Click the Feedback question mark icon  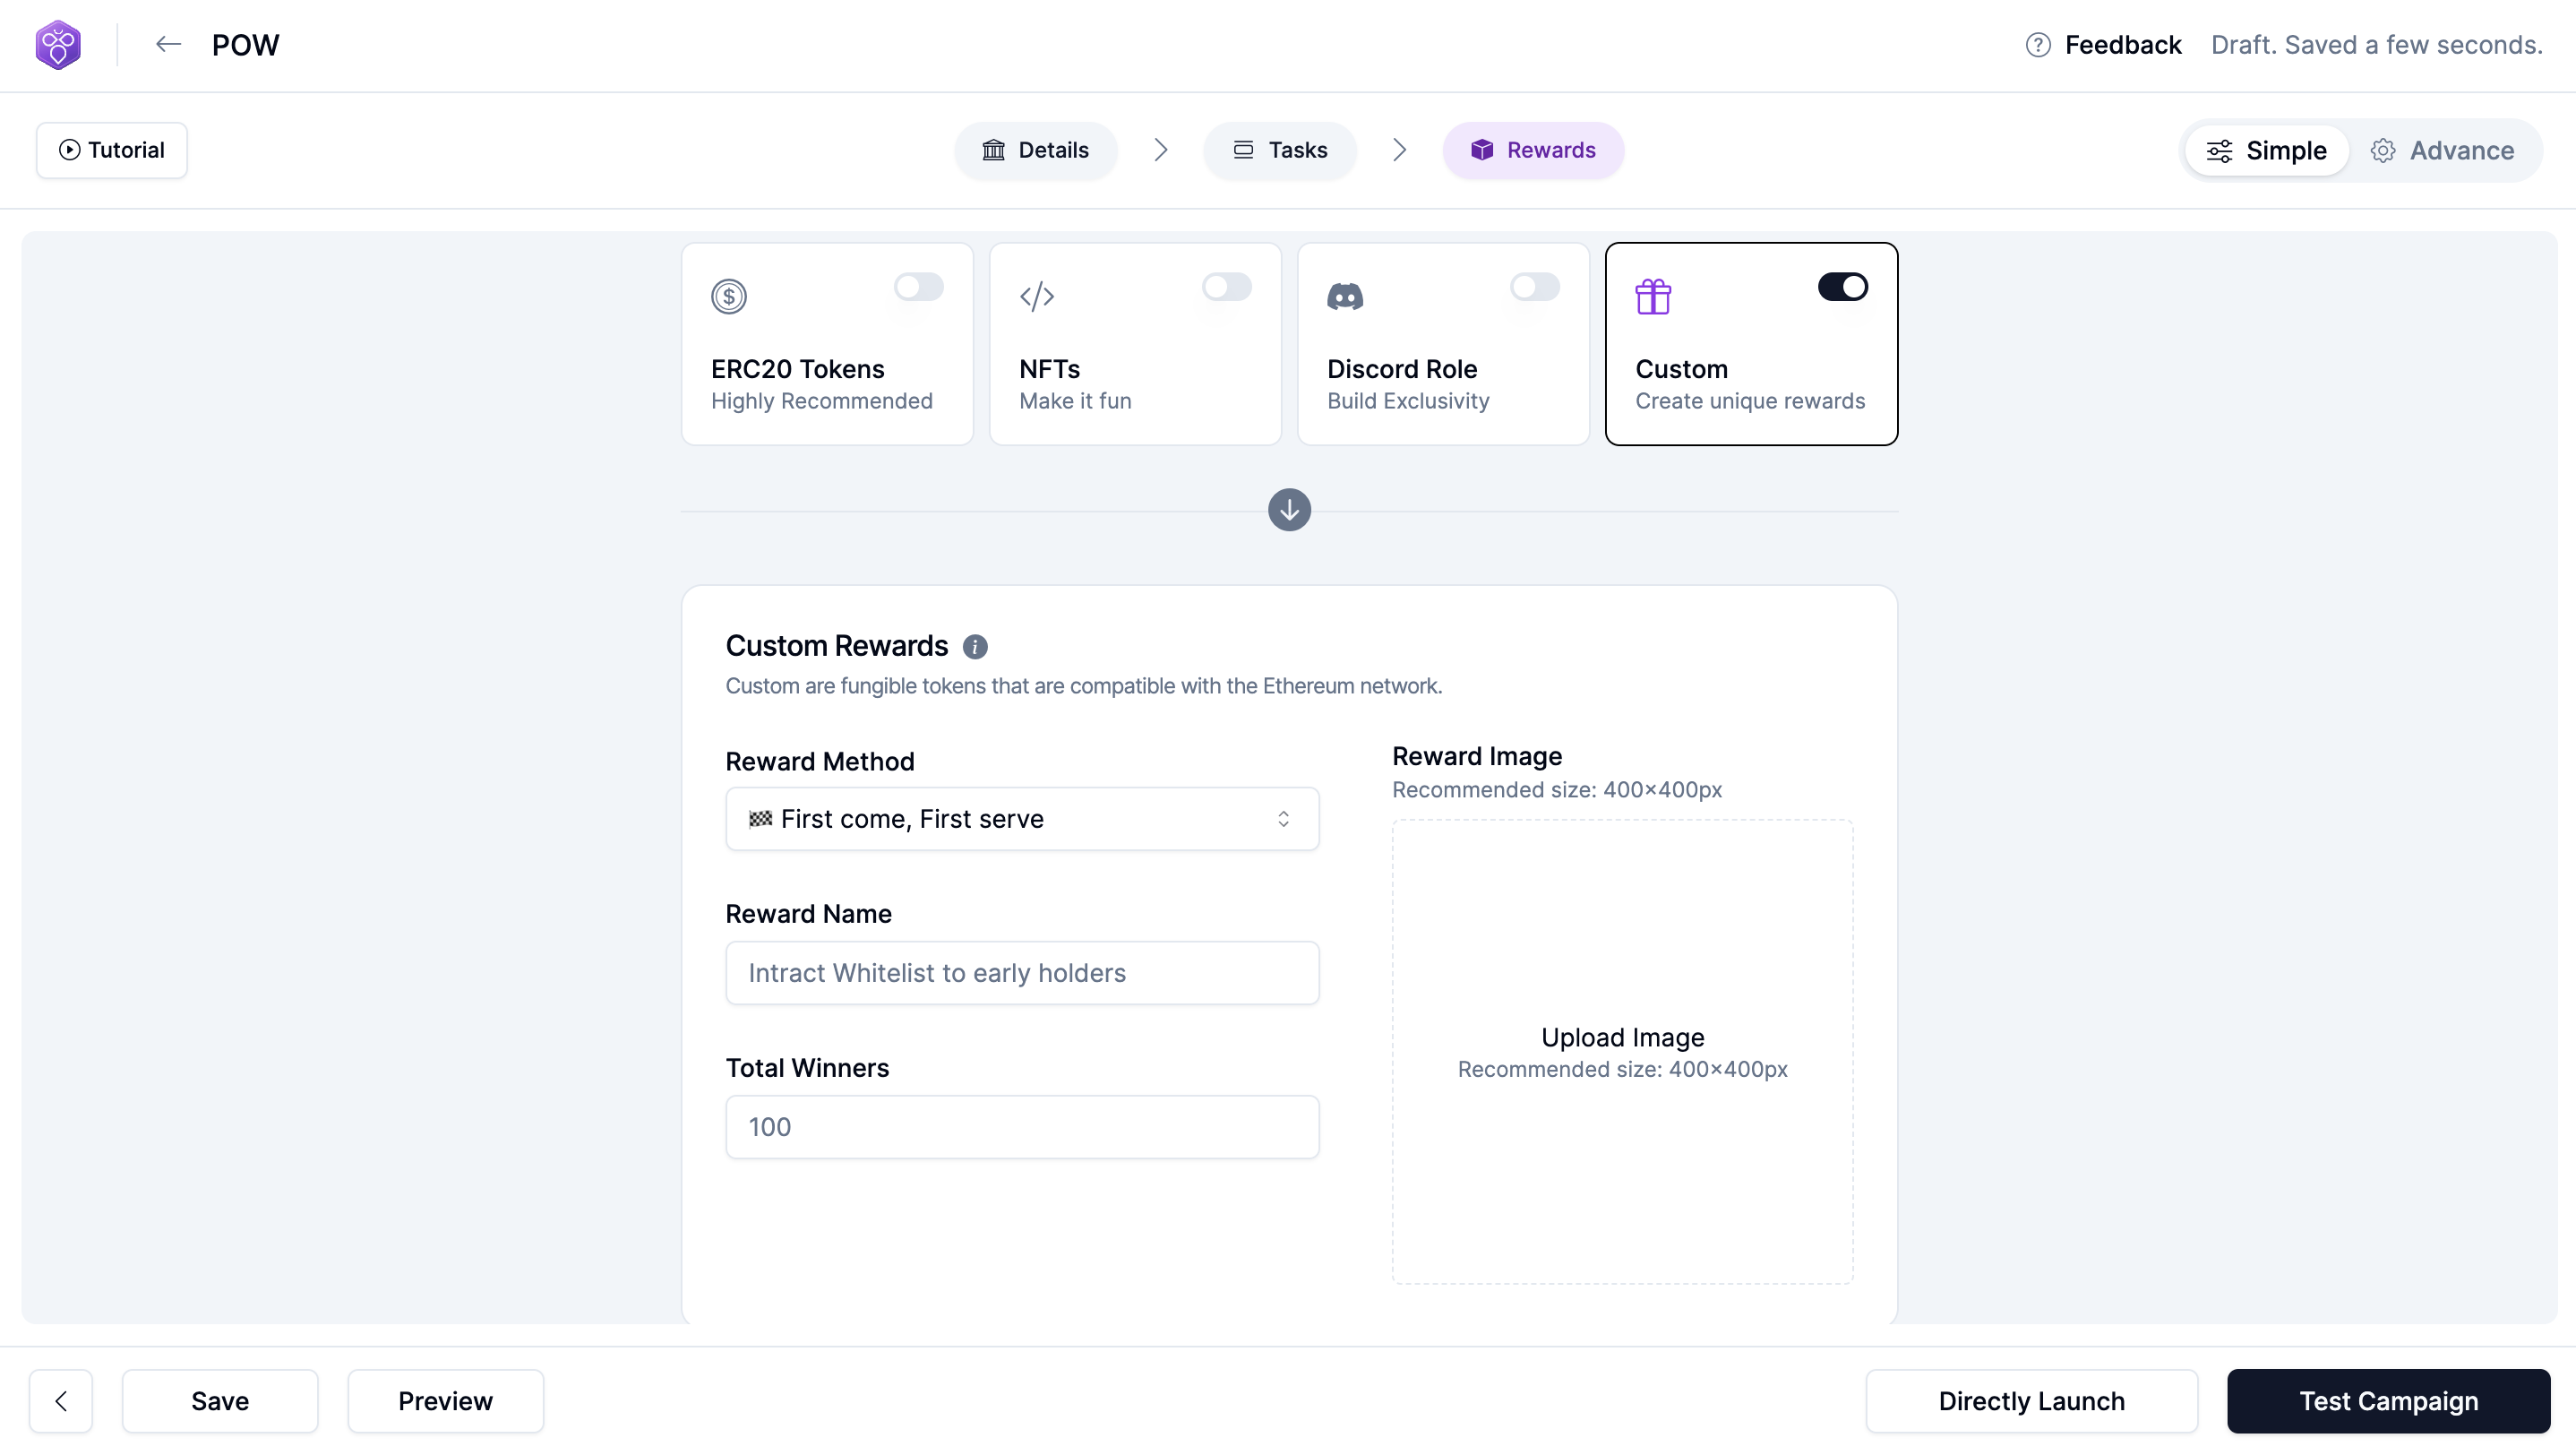click(x=2037, y=45)
